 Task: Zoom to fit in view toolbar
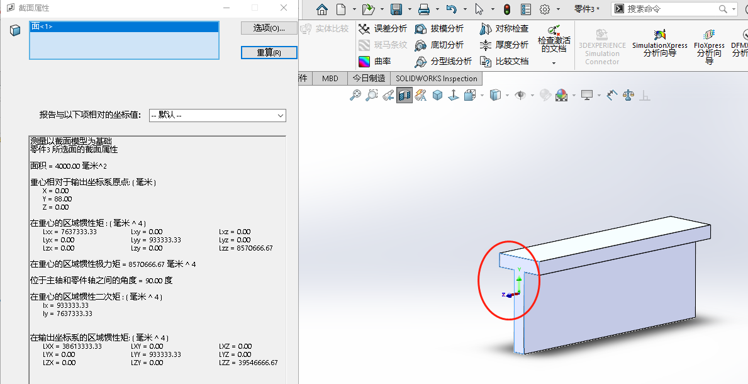pyautogui.click(x=355, y=95)
